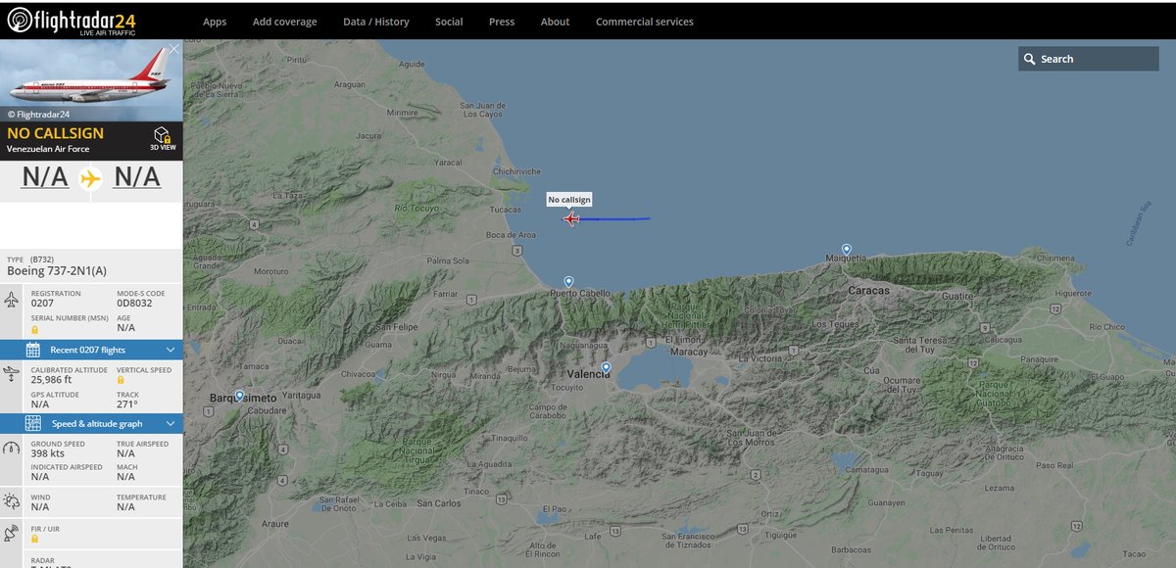Click the search magnifier icon
The image size is (1176, 568).
click(x=1029, y=59)
